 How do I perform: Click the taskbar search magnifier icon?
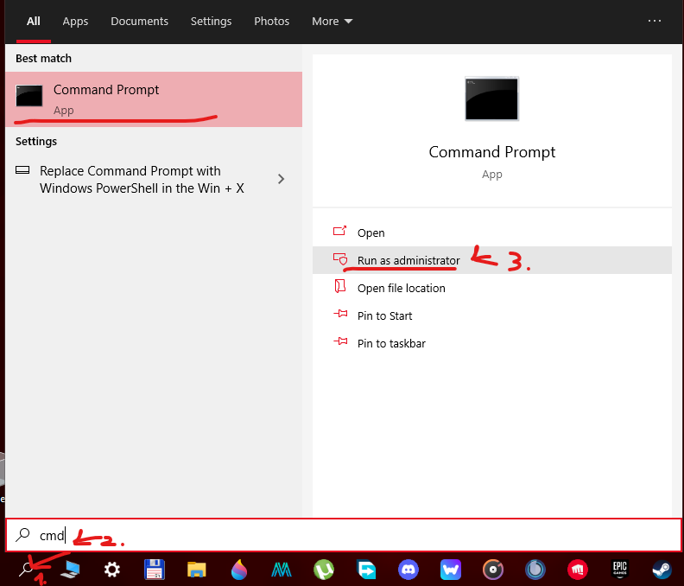(x=27, y=570)
